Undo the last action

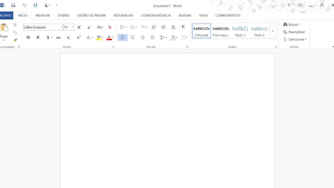click(25, 5)
